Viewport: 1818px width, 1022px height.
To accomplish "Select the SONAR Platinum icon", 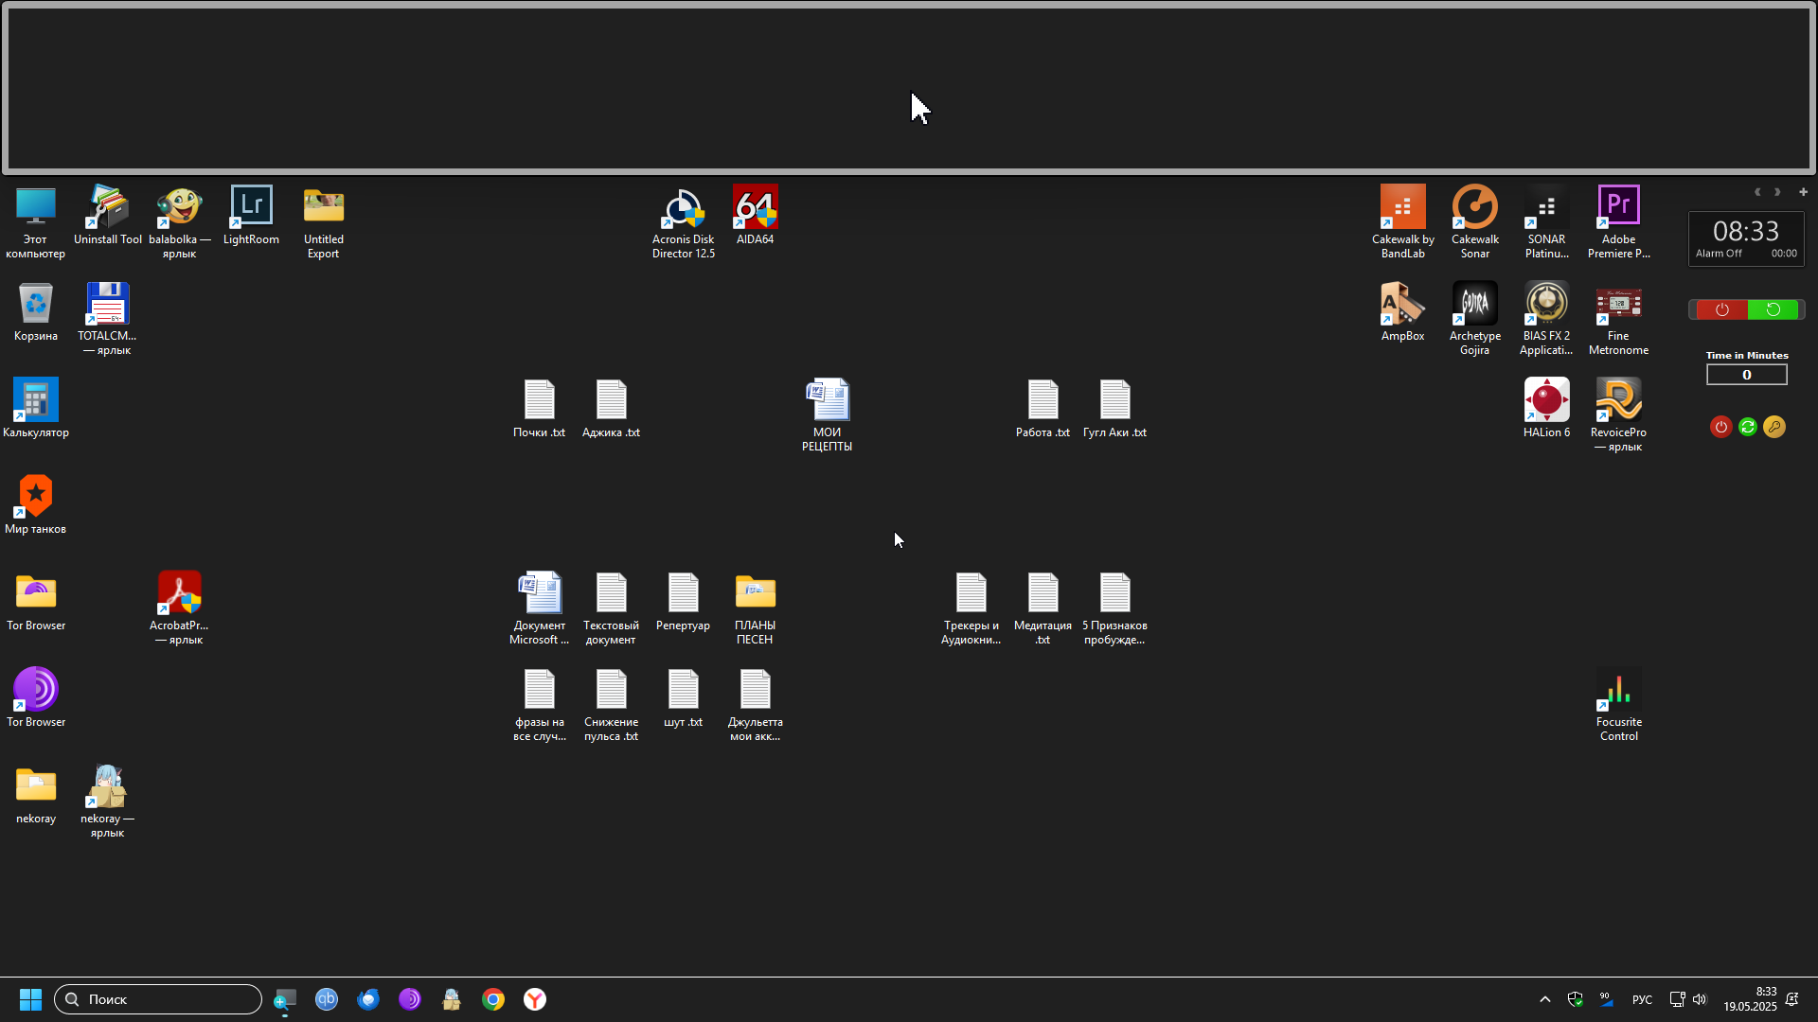I will [1546, 221].
